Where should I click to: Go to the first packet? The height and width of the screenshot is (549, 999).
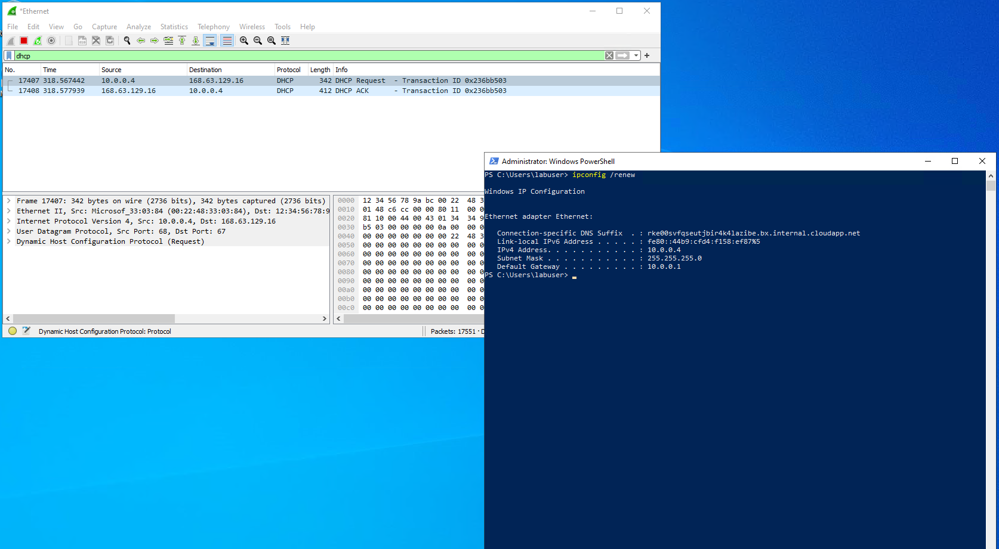pyautogui.click(x=182, y=40)
